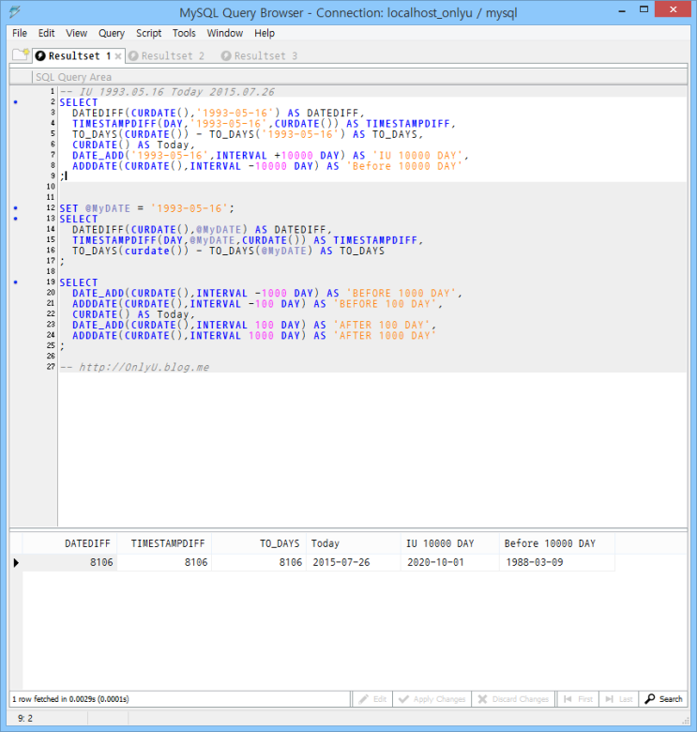Open the Edit menu
This screenshot has height=732, width=697.
(x=46, y=33)
